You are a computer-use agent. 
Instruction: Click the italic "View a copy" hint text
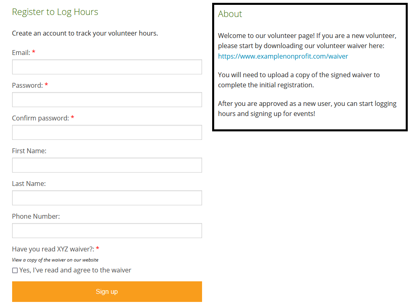point(55,260)
